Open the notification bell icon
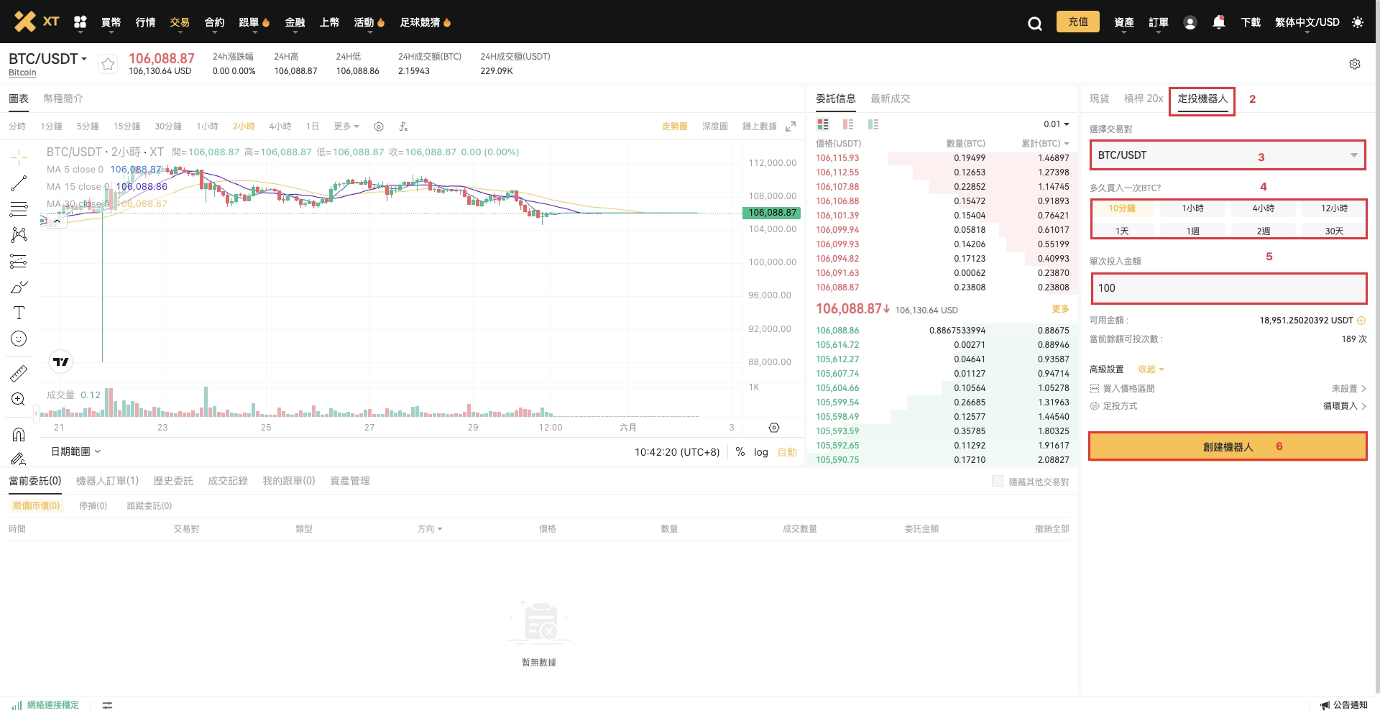Viewport: 1380px width, 713px height. click(x=1218, y=22)
